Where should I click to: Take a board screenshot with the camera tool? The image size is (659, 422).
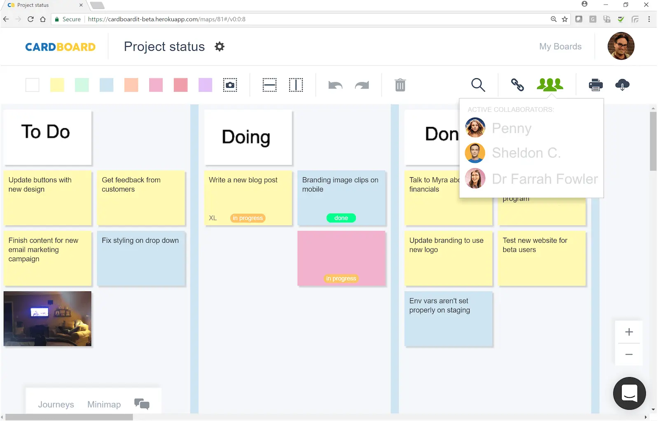(x=230, y=85)
